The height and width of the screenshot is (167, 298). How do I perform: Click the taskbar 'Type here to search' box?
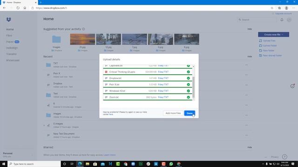click(x=34, y=164)
